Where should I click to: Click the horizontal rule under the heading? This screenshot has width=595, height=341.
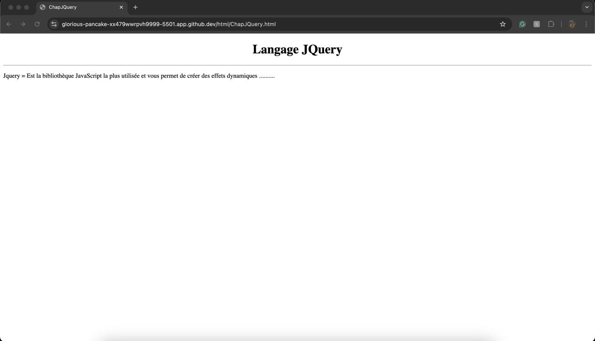(297, 66)
